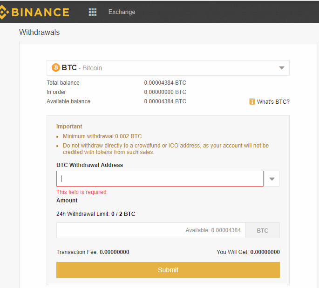This screenshot has height=288, width=319.
Task: Click the BTC - Bitcoin selector text
Action: pyautogui.click(x=81, y=67)
